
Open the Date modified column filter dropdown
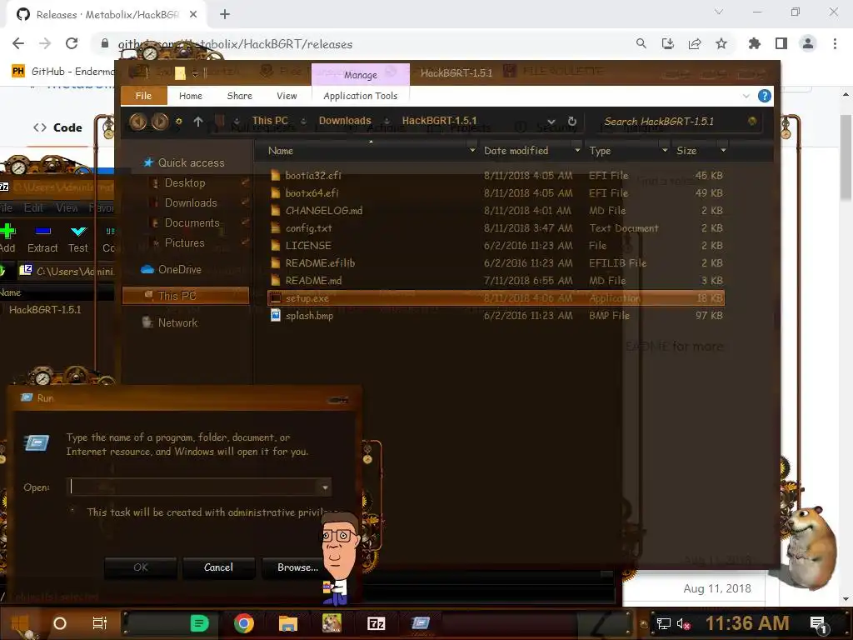pyautogui.click(x=577, y=150)
